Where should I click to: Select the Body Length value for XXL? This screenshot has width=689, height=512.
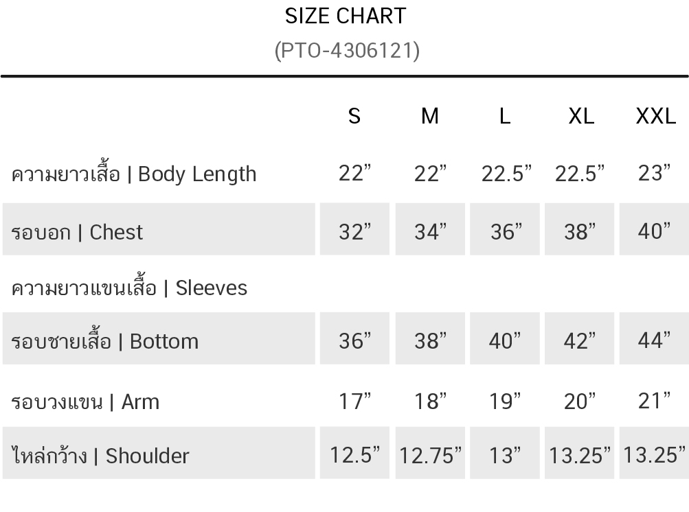[x=654, y=173]
